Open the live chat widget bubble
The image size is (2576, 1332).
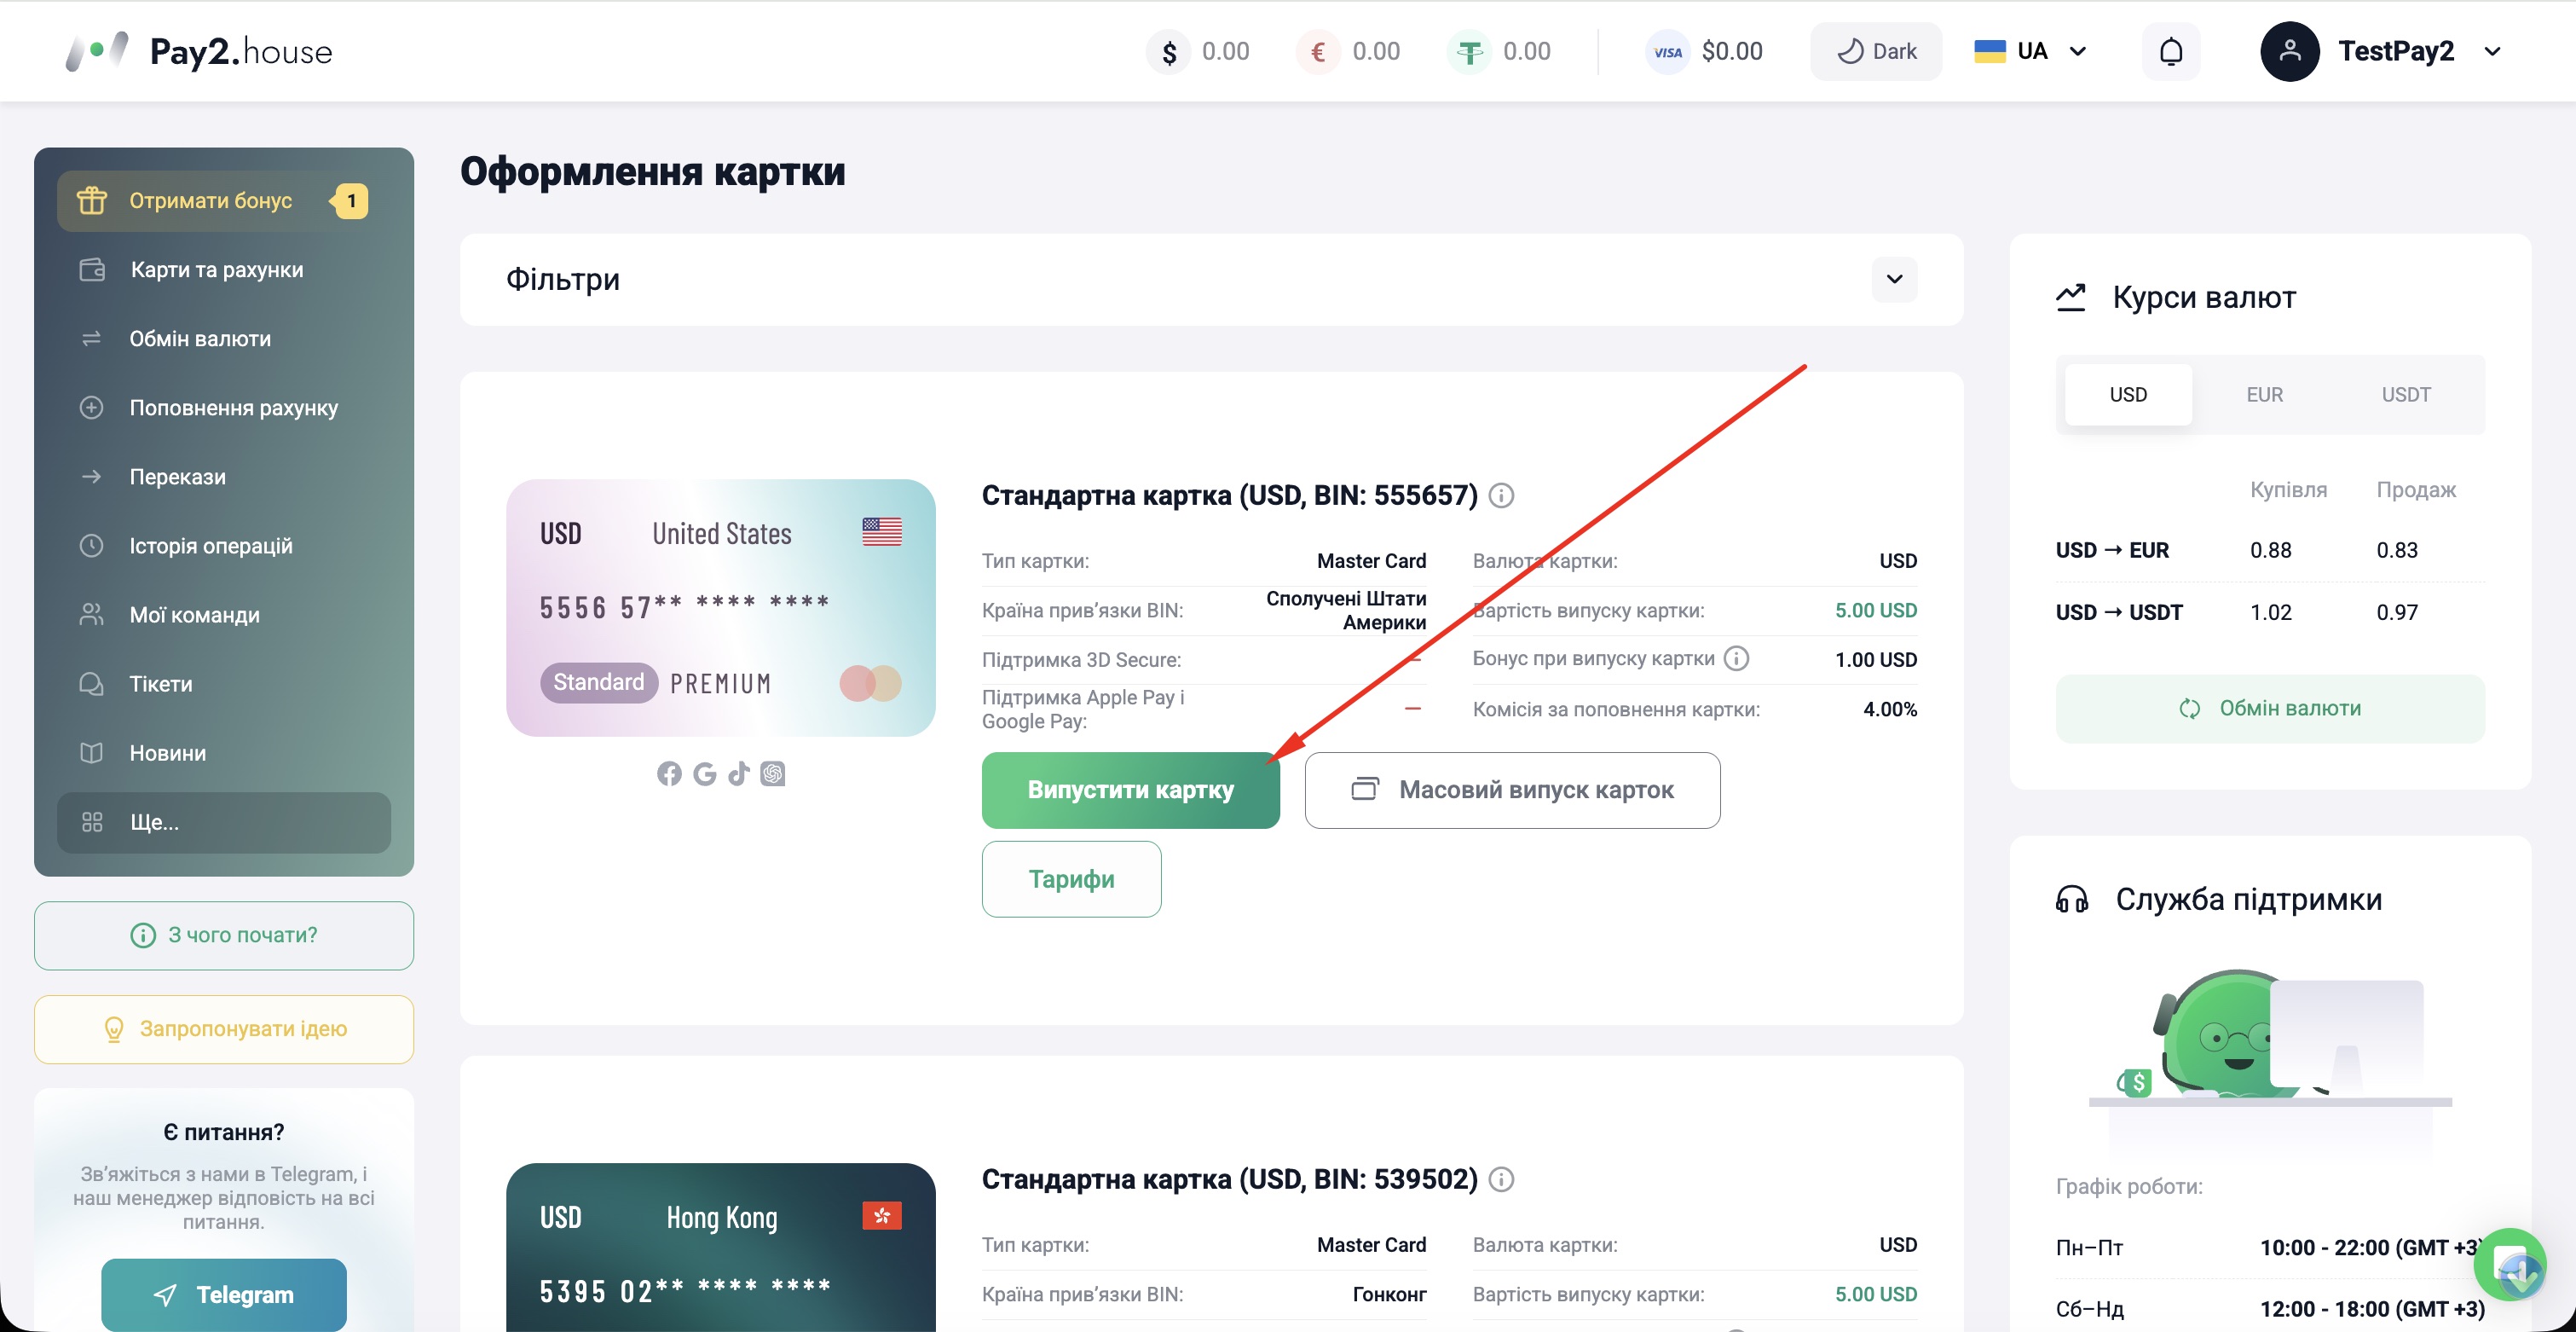coord(2510,1264)
